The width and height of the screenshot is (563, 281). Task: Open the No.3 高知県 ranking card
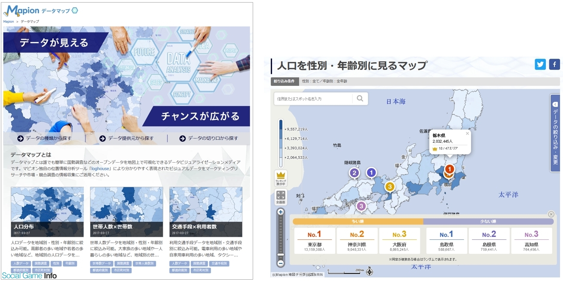(531, 241)
